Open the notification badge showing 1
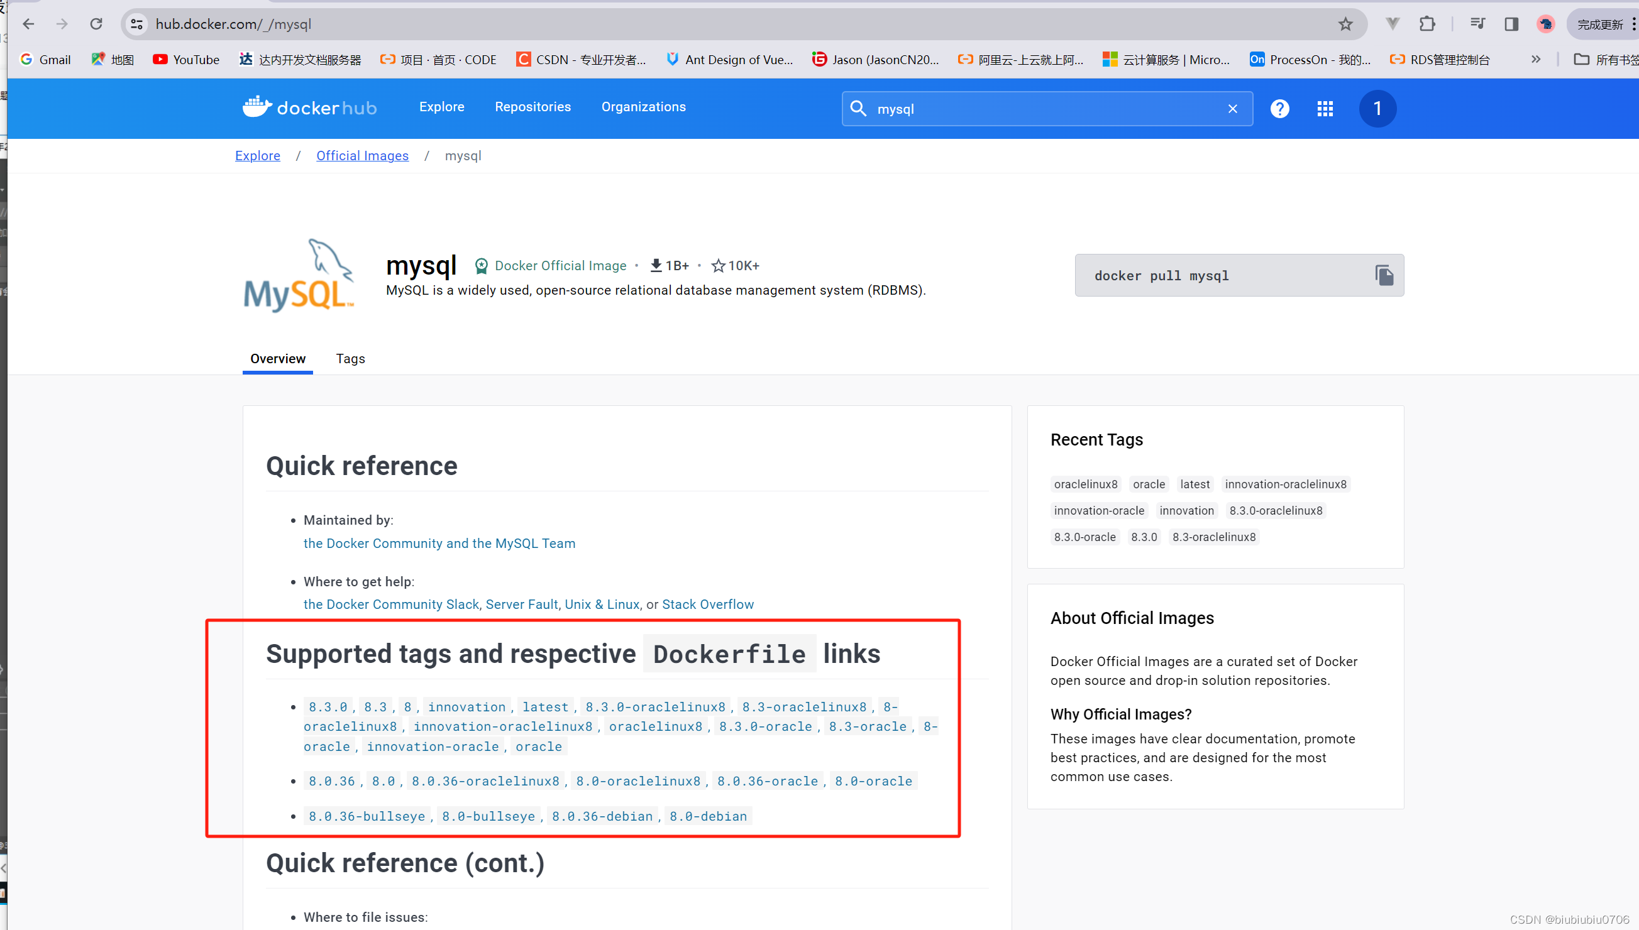 [x=1377, y=109]
